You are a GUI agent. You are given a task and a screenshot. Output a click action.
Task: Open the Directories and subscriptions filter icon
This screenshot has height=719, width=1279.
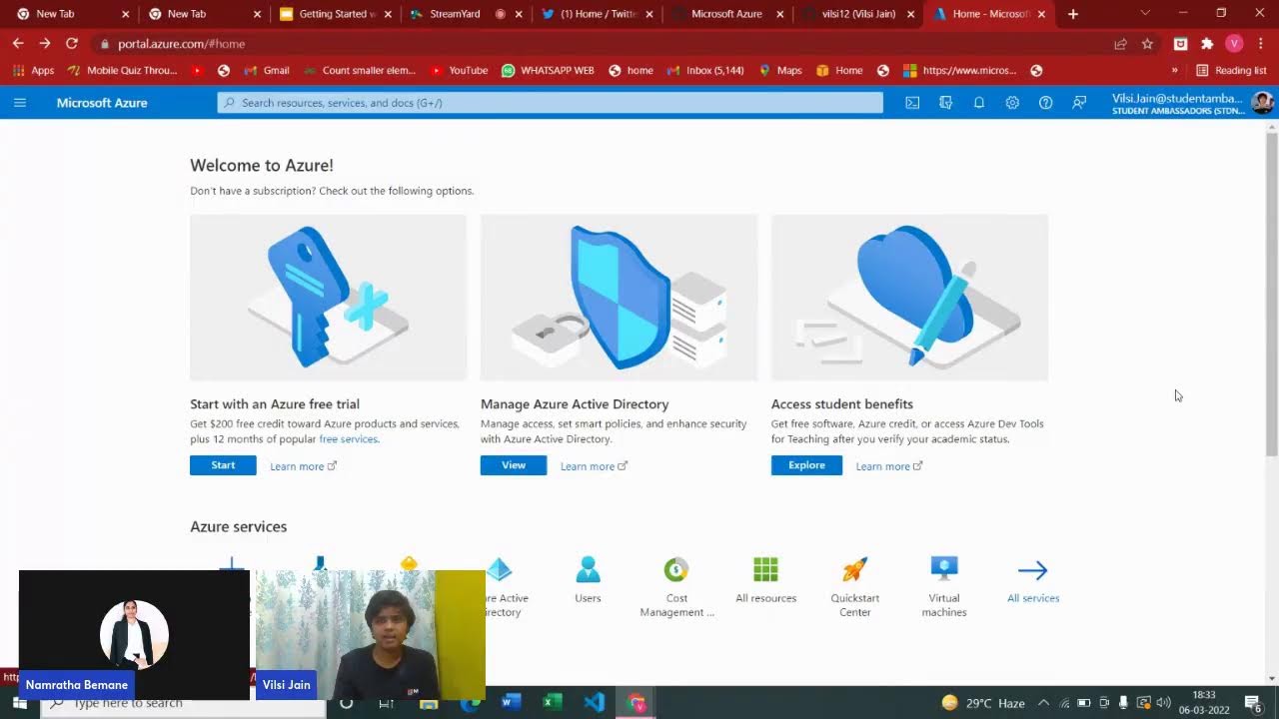945,103
